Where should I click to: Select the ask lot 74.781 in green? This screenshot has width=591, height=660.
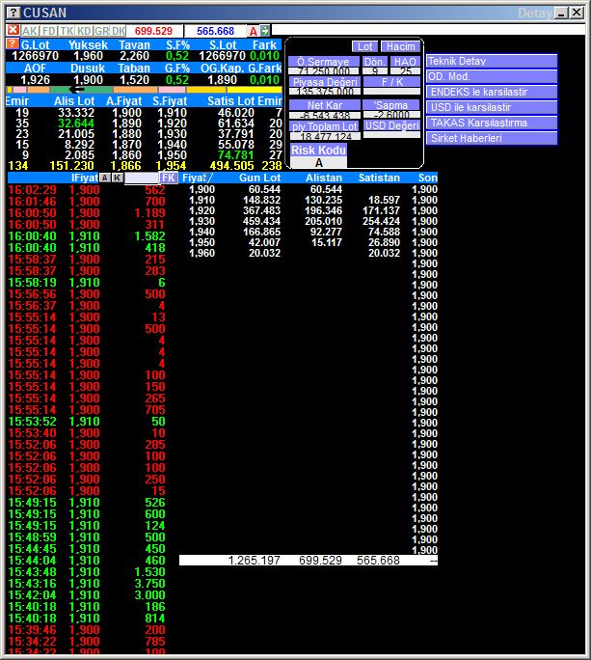point(236,155)
